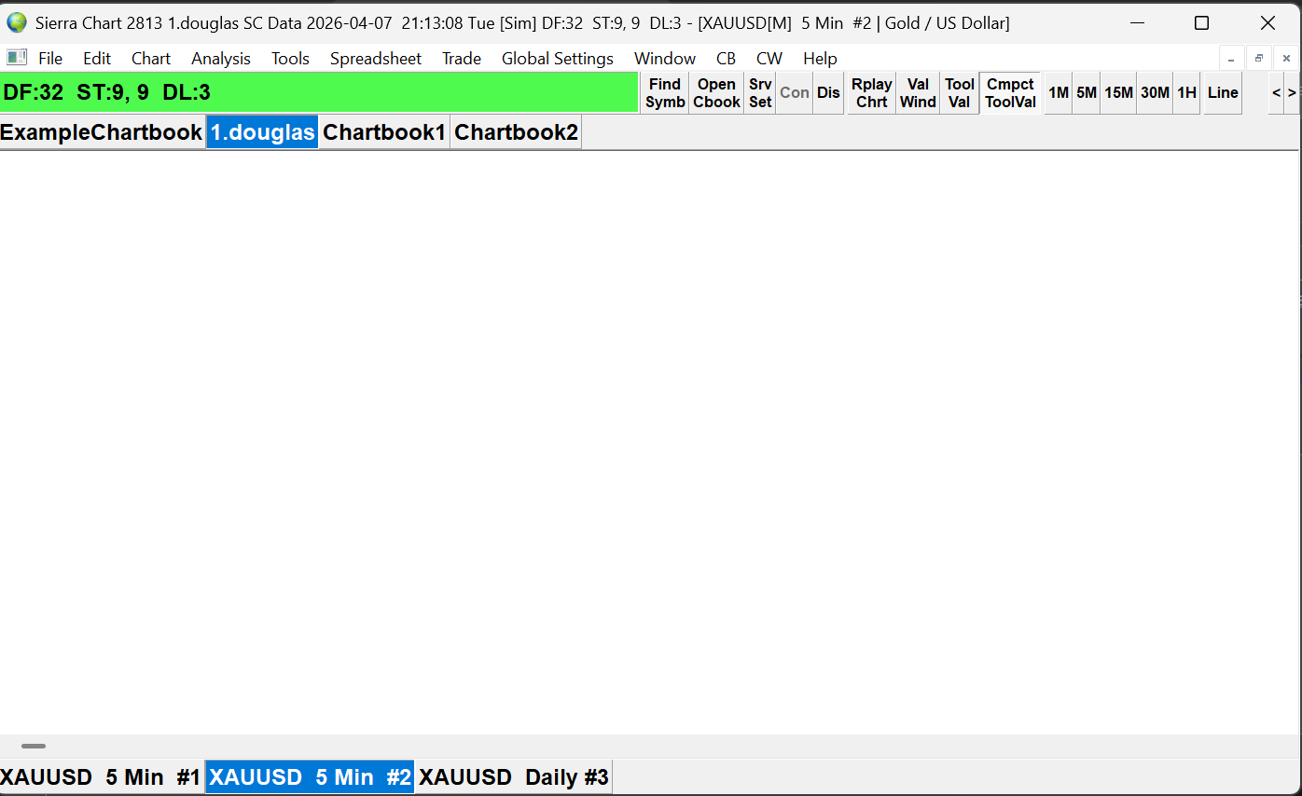Click the Con connect button
Screen dimensions: 1302x796
coord(795,93)
